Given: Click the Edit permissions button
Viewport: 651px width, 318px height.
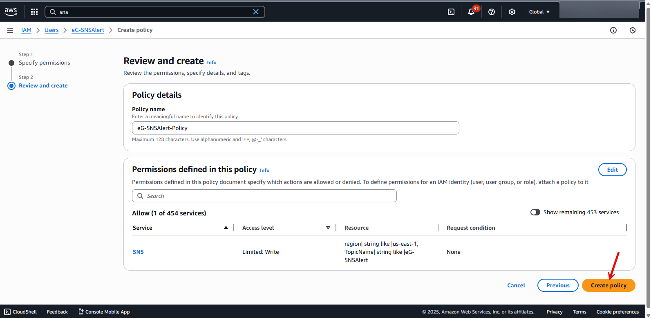Looking at the screenshot, I should pyautogui.click(x=612, y=170).
